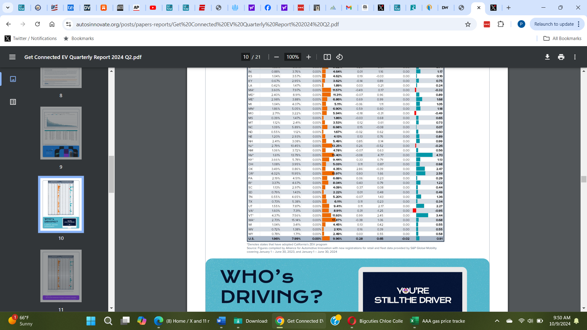Show document outline view in sidebar
Viewport: 587px width, 330px height.
coord(13,102)
